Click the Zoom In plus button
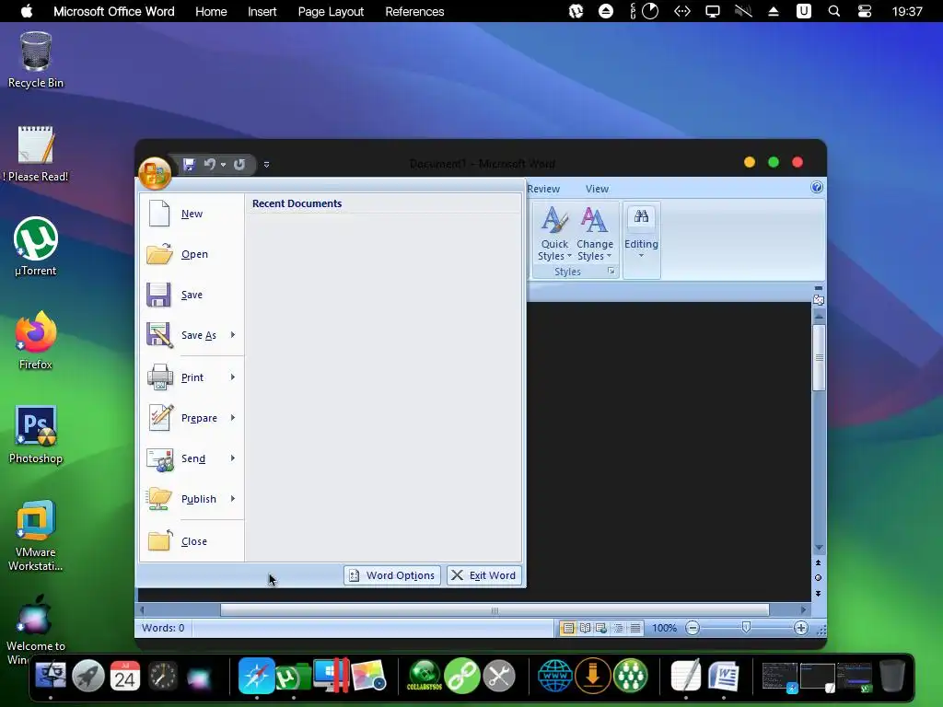Image resolution: width=943 pixels, height=707 pixels. pos(800,628)
